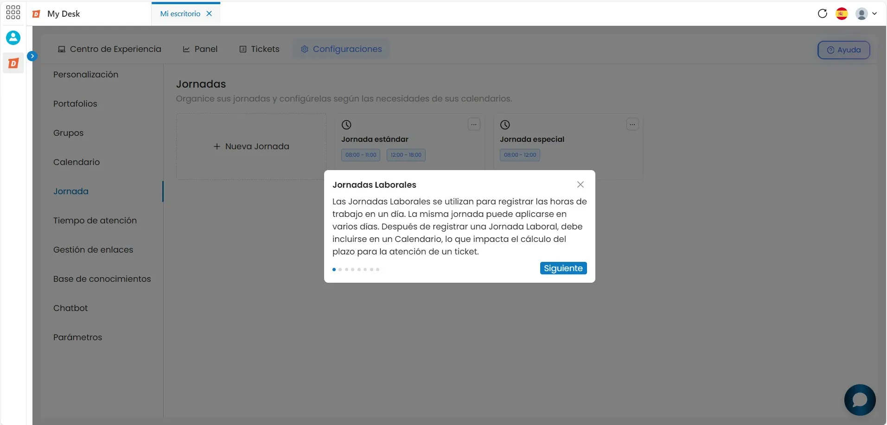Screen dimensions: 887x425
Task: Click the Nueva Jornada card
Action: [x=251, y=146]
